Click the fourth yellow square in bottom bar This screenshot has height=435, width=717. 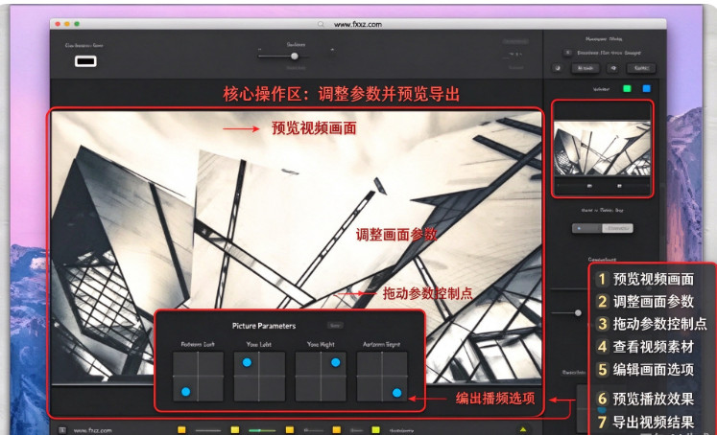point(337,429)
